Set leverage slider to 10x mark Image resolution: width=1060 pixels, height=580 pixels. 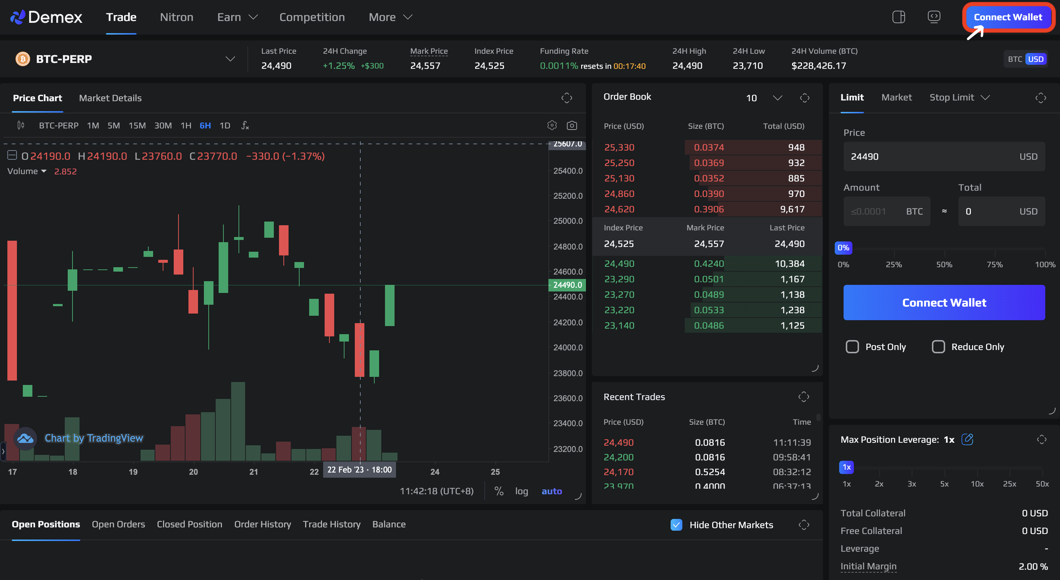click(x=977, y=469)
